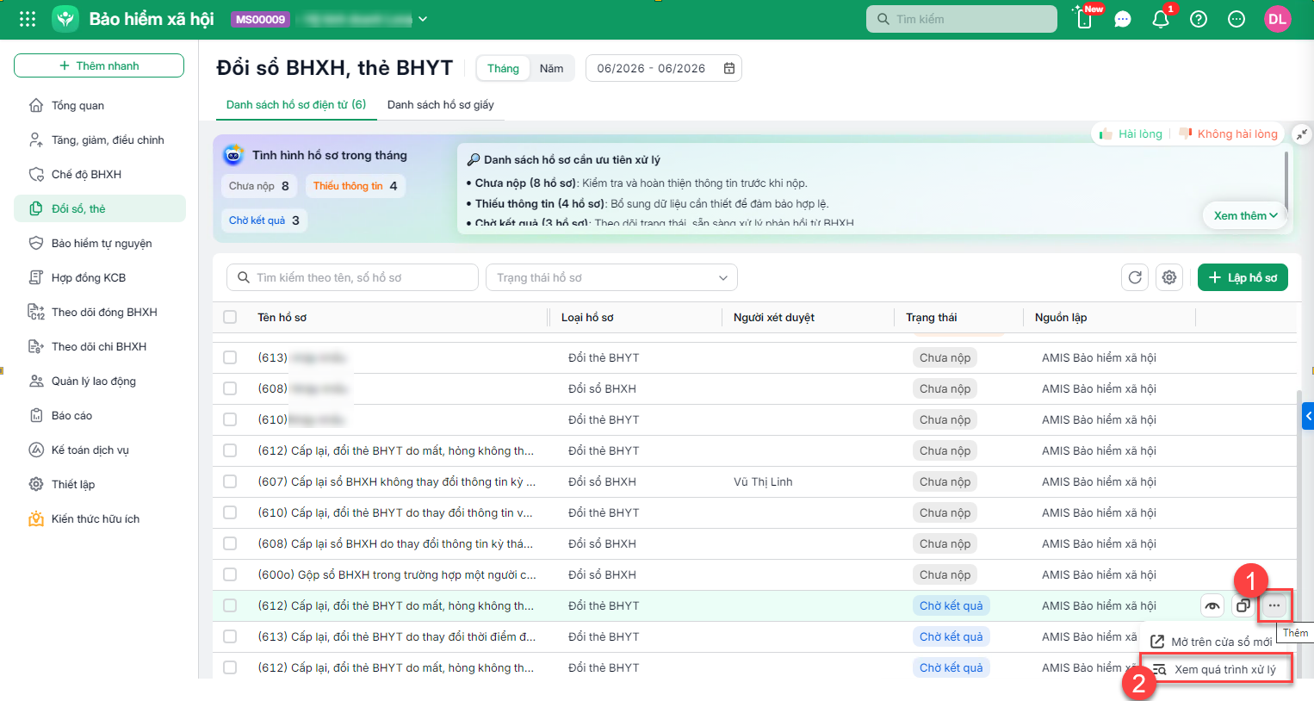The height and width of the screenshot is (701, 1314).
Task: Filter by Chưa nộp 8 chip
Action: click(x=258, y=186)
